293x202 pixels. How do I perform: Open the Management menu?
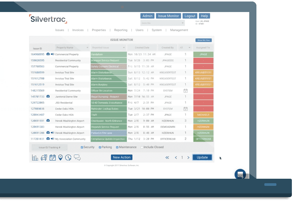179,30
